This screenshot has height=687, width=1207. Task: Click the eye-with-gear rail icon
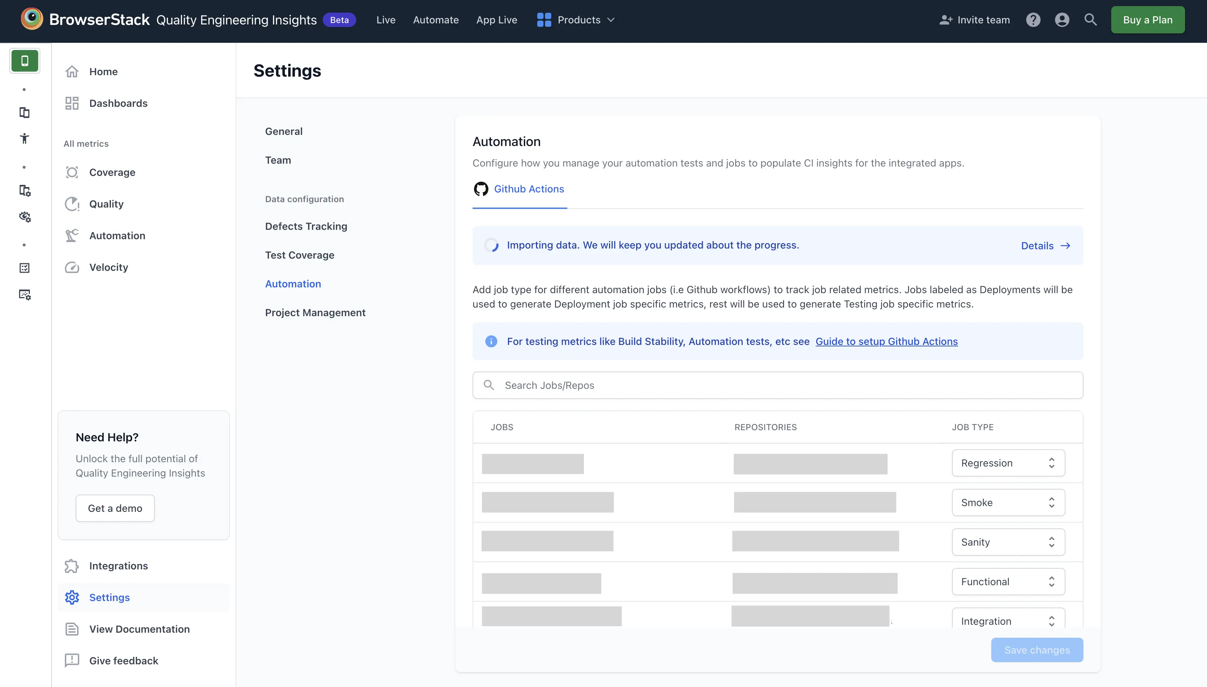[24, 217]
